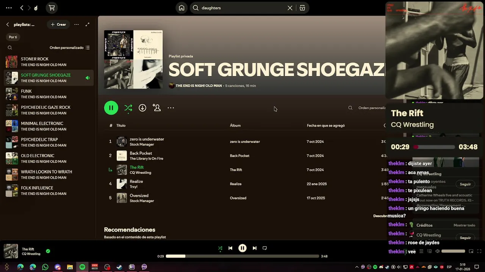Open the STONER ROCK playlist

(x=49, y=62)
